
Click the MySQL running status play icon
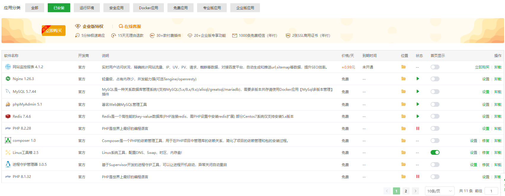coord(418,91)
